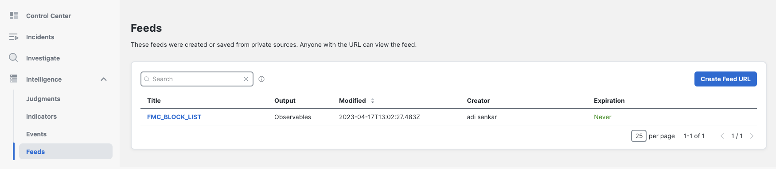The width and height of the screenshot is (776, 169).
Task: Click the info icon beside search
Action: (261, 79)
